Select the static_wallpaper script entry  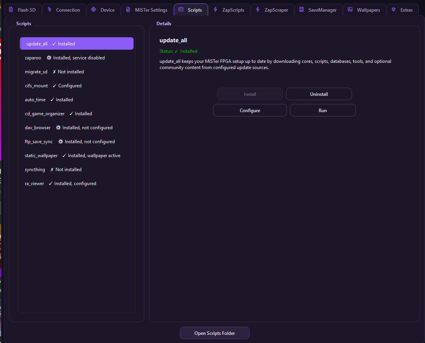click(77, 156)
